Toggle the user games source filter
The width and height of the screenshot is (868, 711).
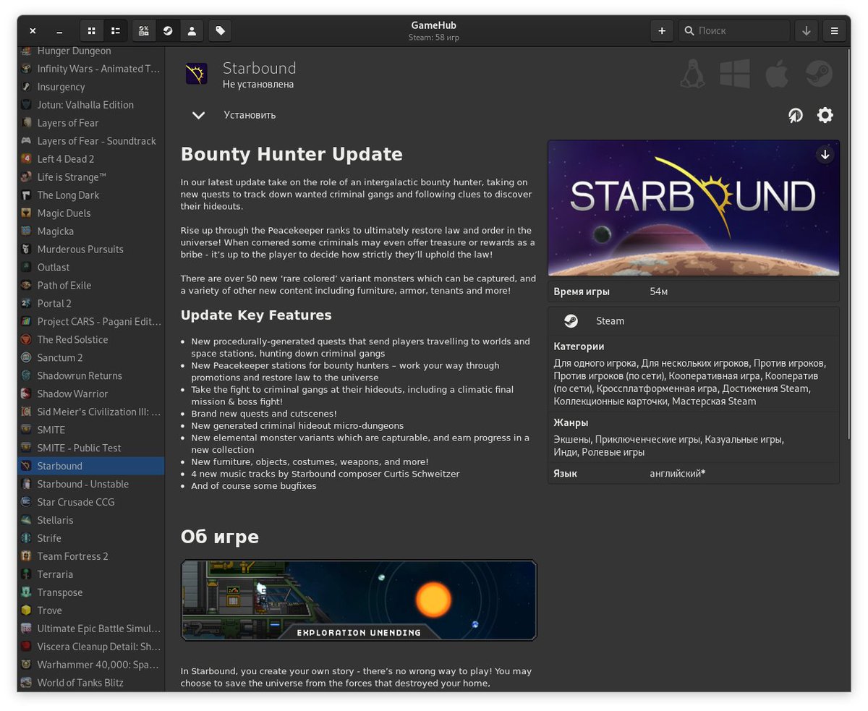(192, 31)
